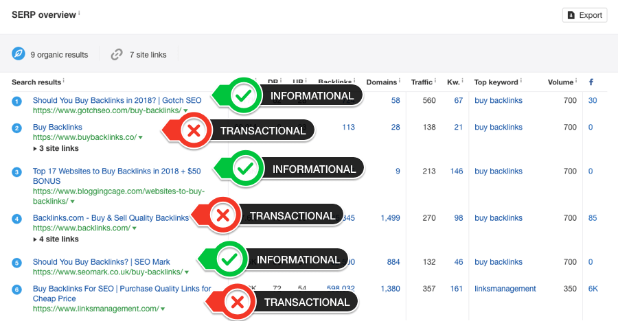Click the position 6 badge for linksmanagement result

tap(16, 290)
